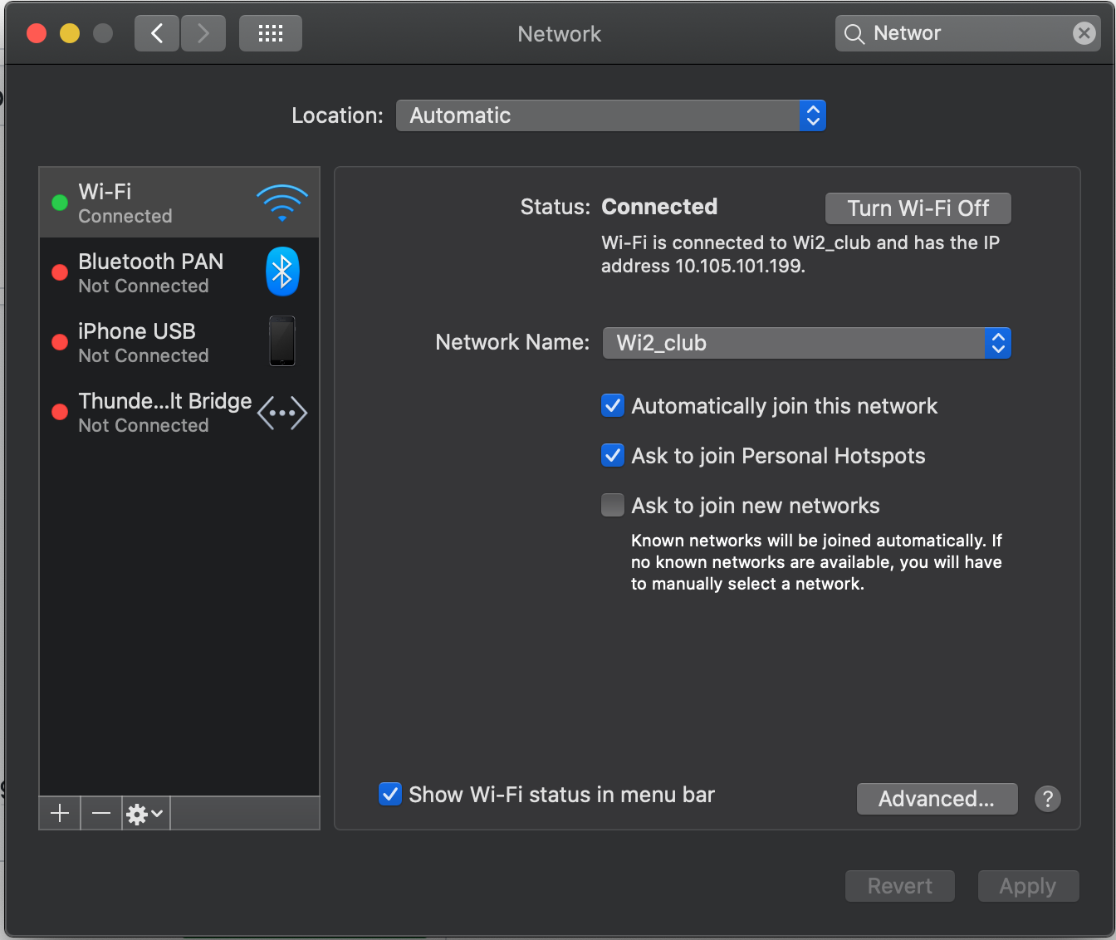Select iPhone USB in the service list
Image resolution: width=1116 pixels, height=940 pixels.
click(x=179, y=342)
